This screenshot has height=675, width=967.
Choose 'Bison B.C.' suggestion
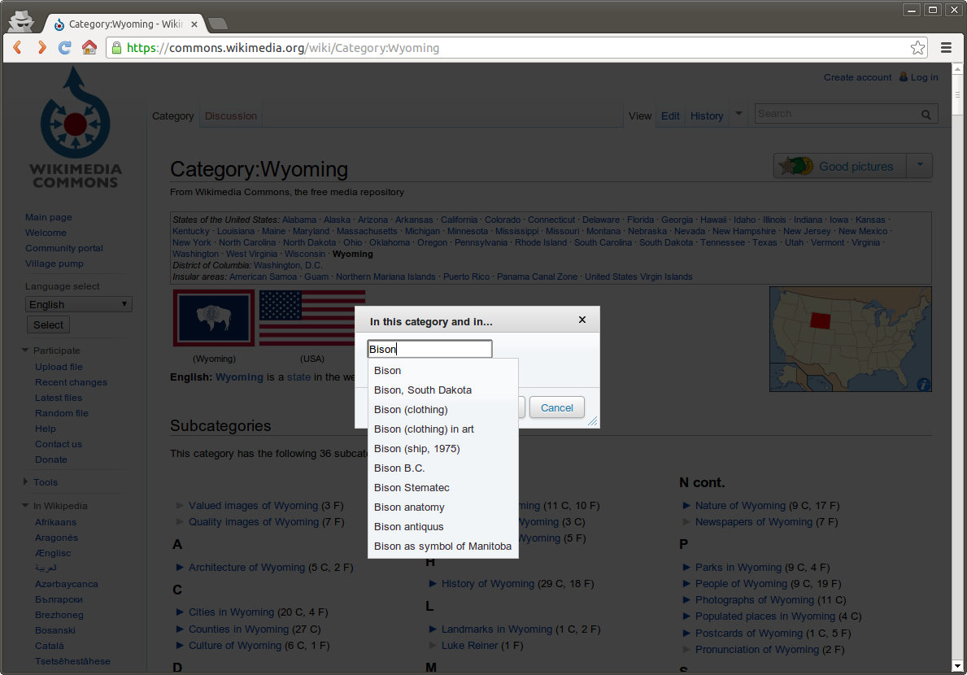tap(442, 468)
